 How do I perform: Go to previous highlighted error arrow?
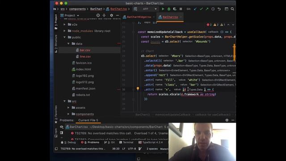coord(228,25)
